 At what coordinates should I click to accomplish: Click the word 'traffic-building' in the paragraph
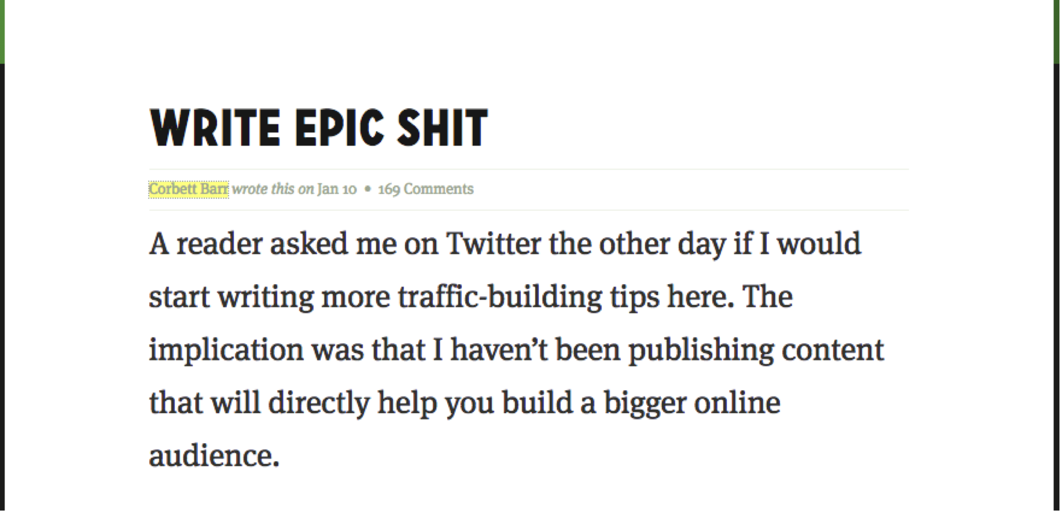point(500,297)
